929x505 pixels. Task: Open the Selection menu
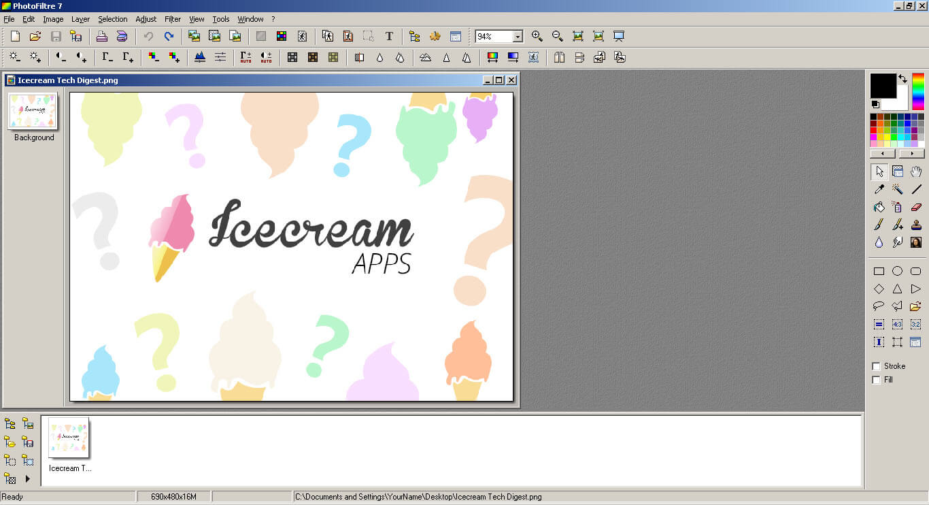[x=112, y=19]
